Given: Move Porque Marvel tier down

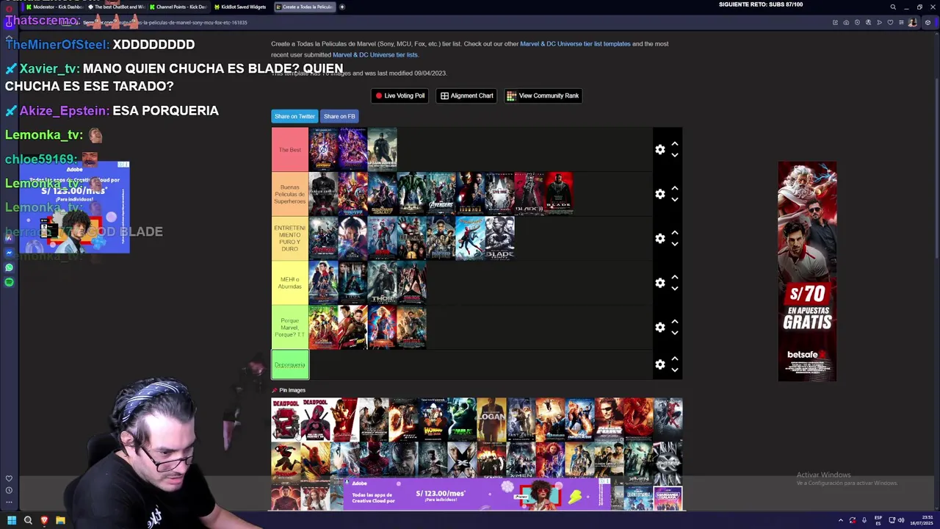Looking at the screenshot, I should pyautogui.click(x=674, y=332).
